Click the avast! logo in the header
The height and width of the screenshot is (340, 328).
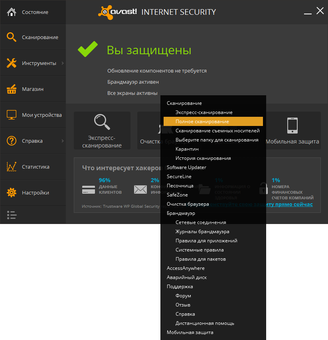pyautogui.click(x=117, y=12)
